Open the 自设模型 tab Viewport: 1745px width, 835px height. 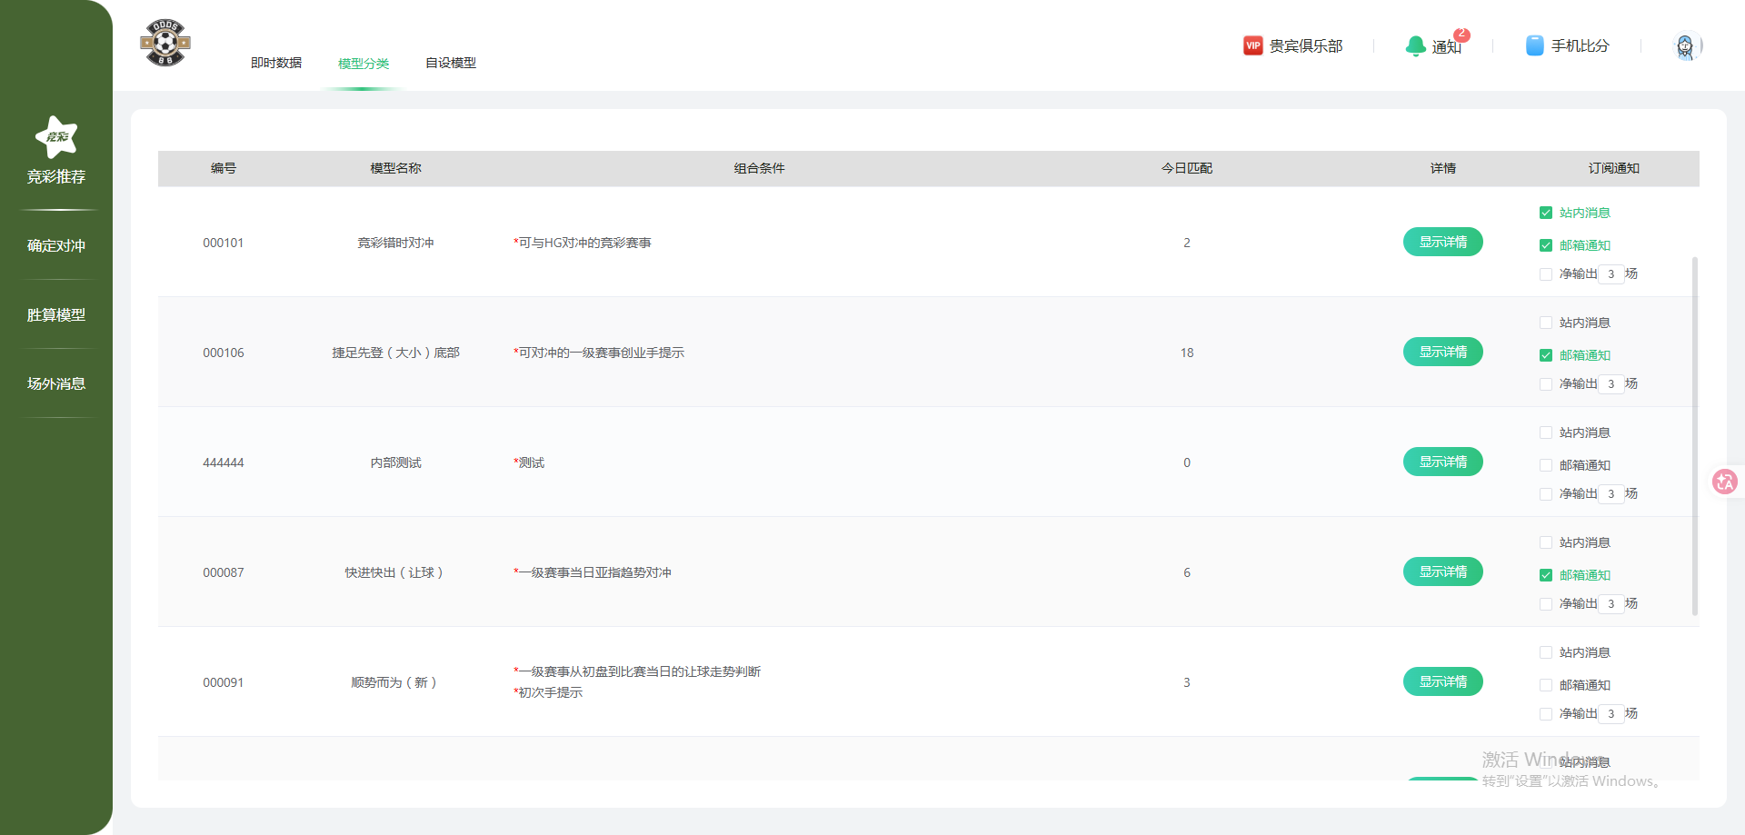click(450, 63)
